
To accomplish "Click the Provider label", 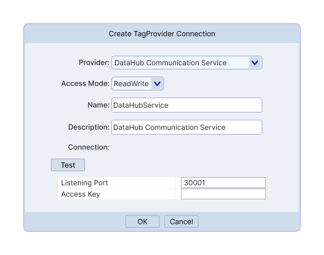I will coord(94,62).
